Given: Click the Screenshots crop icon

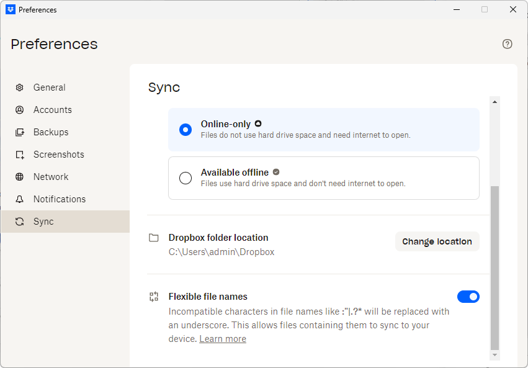Looking at the screenshot, I should pyautogui.click(x=20, y=155).
